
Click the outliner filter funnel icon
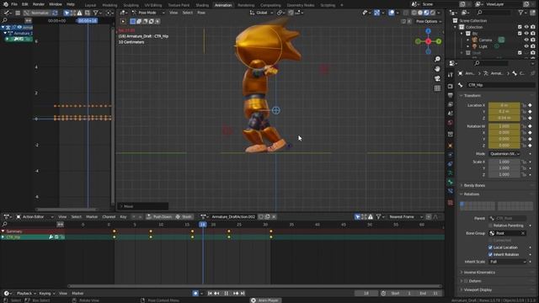pos(521,13)
